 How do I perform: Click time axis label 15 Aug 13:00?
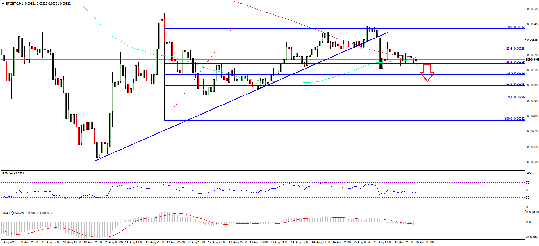[x=383, y=242]
